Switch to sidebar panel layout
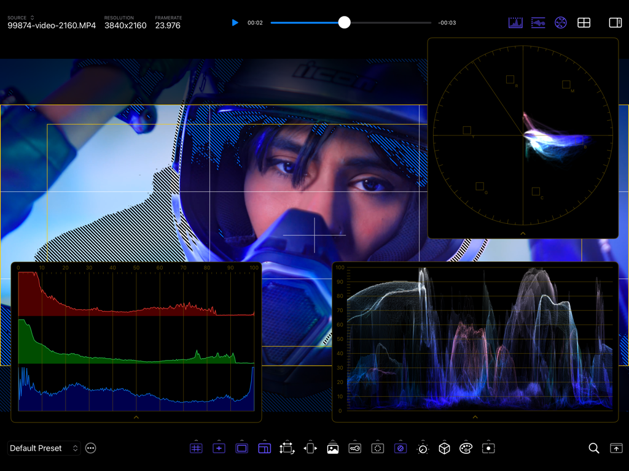 click(x=615, y=22)
